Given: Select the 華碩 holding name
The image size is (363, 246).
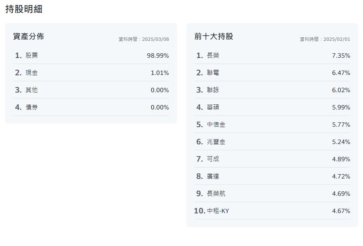Looking at the screenshot, I should point(213,107).
